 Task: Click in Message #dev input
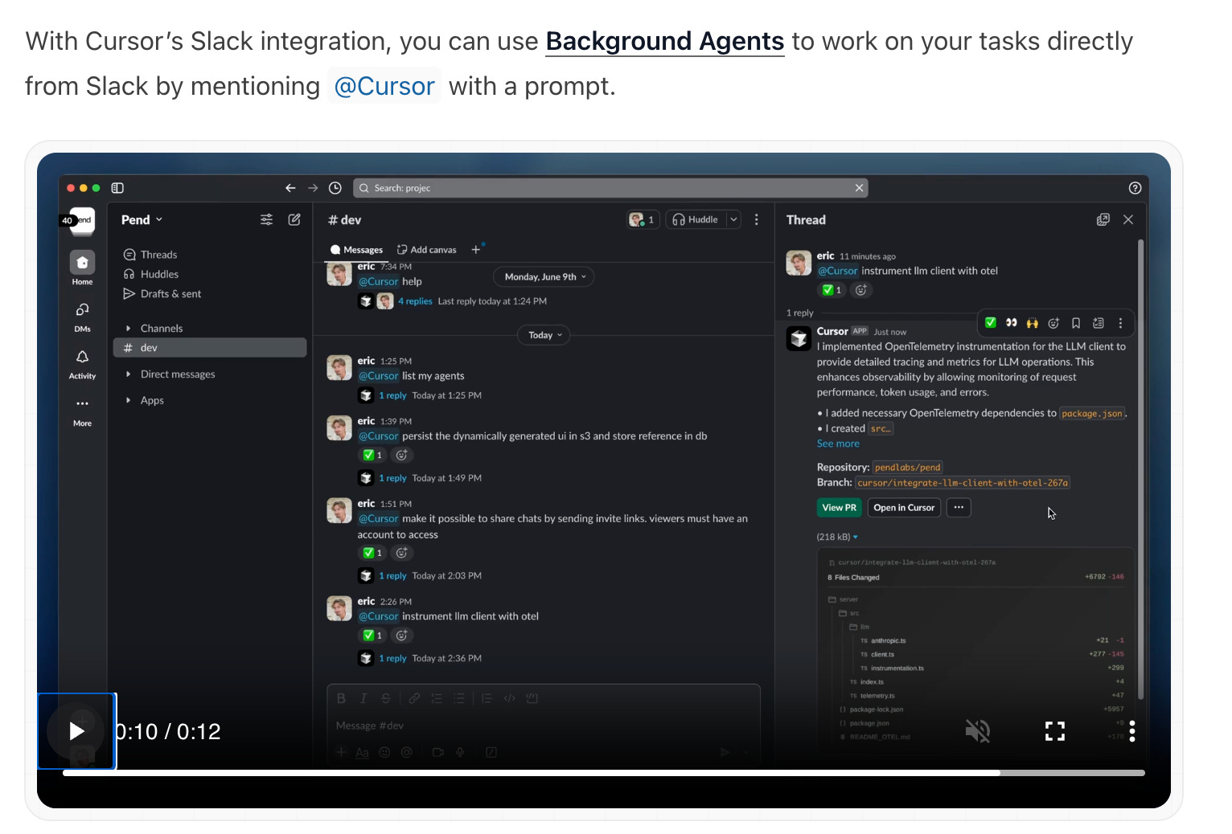[544, 726]
